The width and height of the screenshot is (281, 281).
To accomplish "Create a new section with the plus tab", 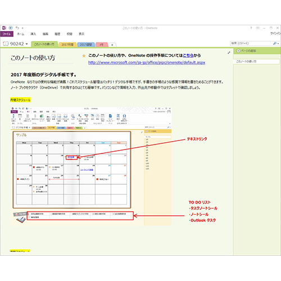I will point(112,45).
